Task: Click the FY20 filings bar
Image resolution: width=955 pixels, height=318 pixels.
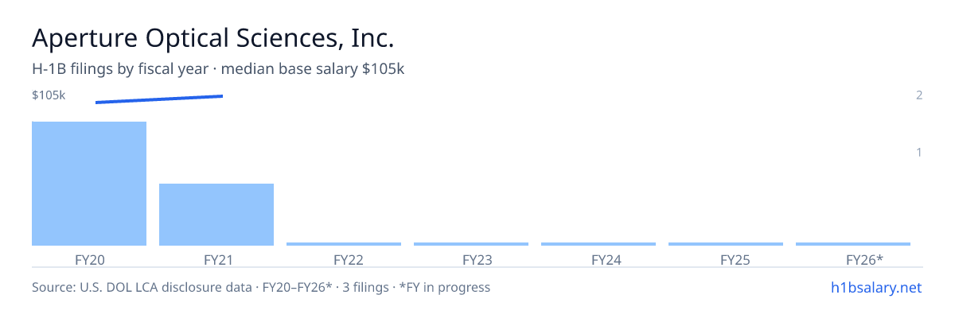Action: pos(89,184)
